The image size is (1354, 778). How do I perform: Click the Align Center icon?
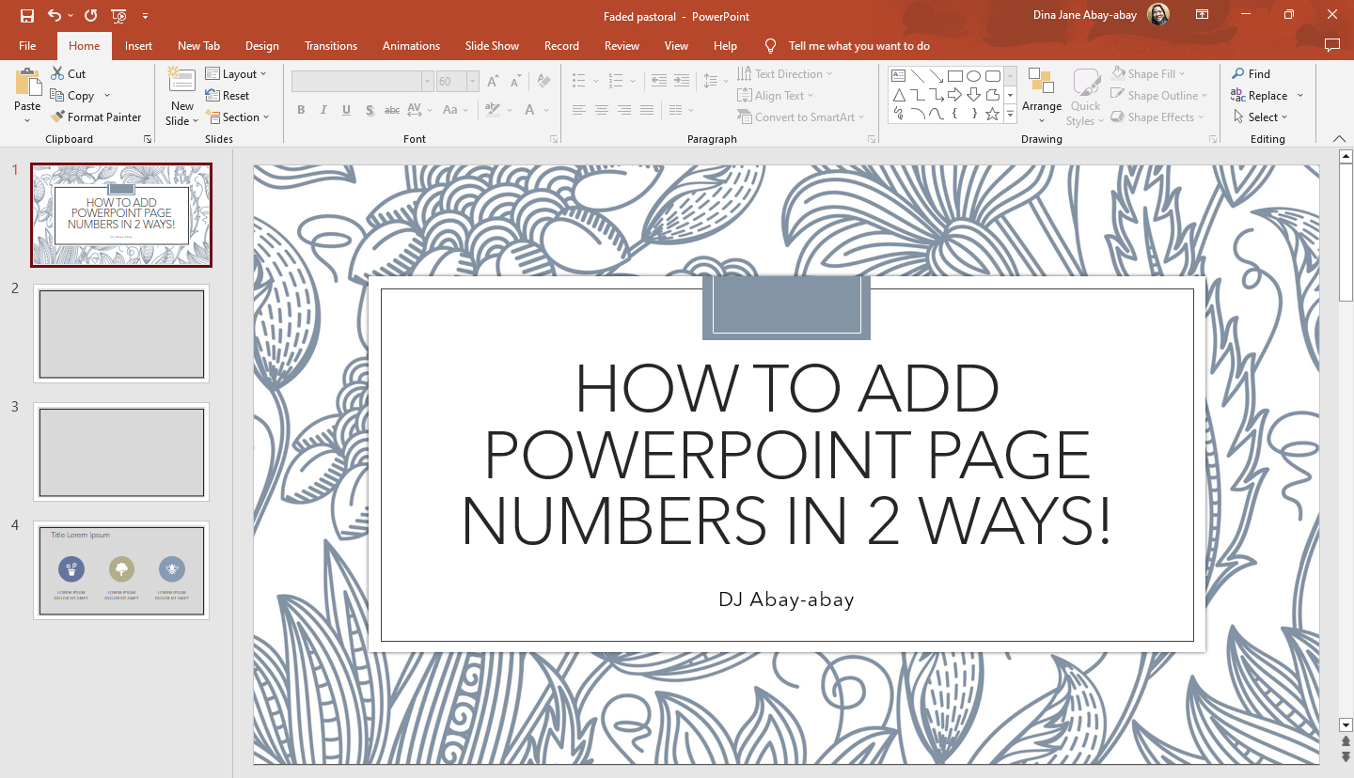tap(601, 110)
